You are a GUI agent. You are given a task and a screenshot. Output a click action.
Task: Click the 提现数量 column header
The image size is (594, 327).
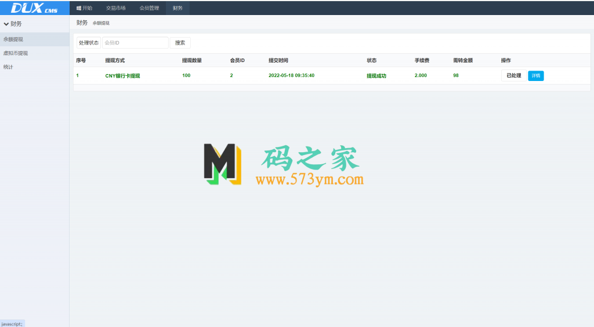click(191, 61)
